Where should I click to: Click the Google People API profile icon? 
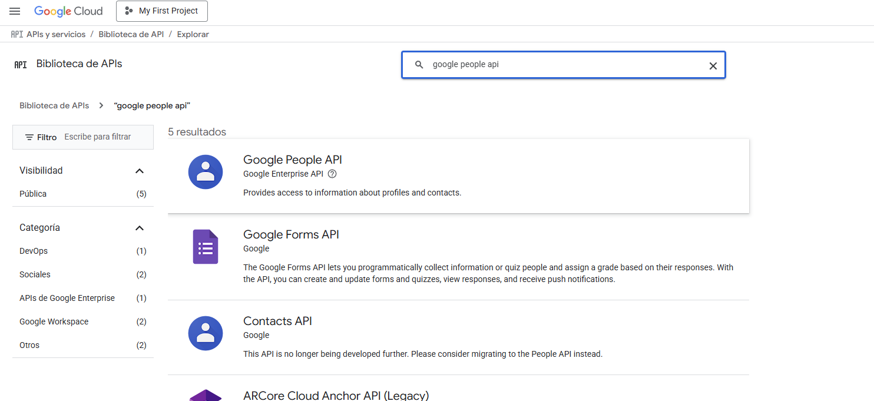(x=206, y=172)
